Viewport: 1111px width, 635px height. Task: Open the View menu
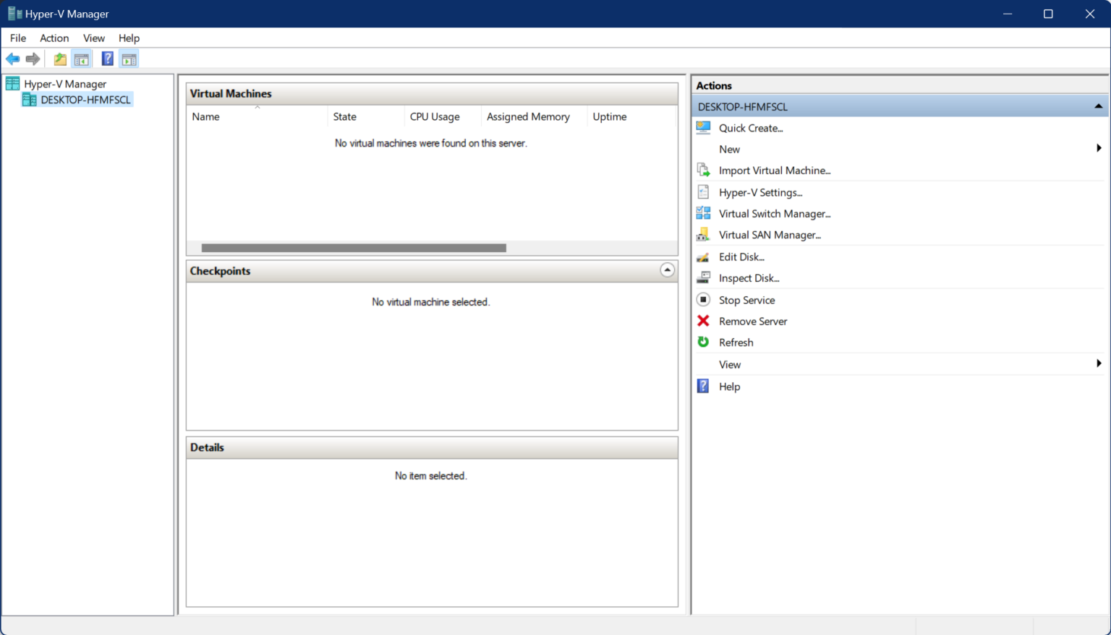point(94,38)
